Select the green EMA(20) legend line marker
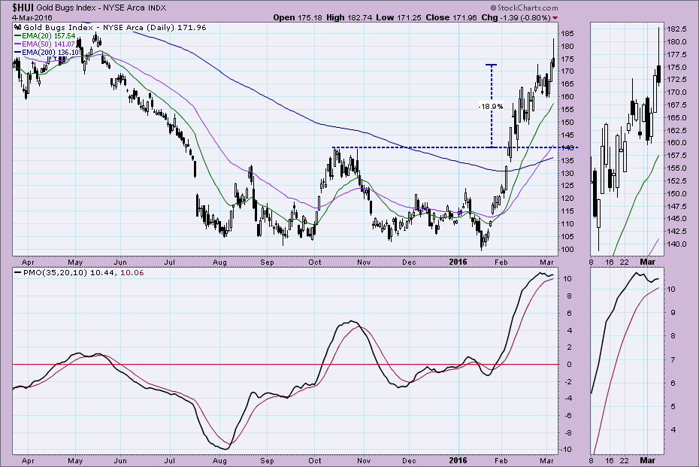Viewport: 699px width, 467px height. (19, 35)
